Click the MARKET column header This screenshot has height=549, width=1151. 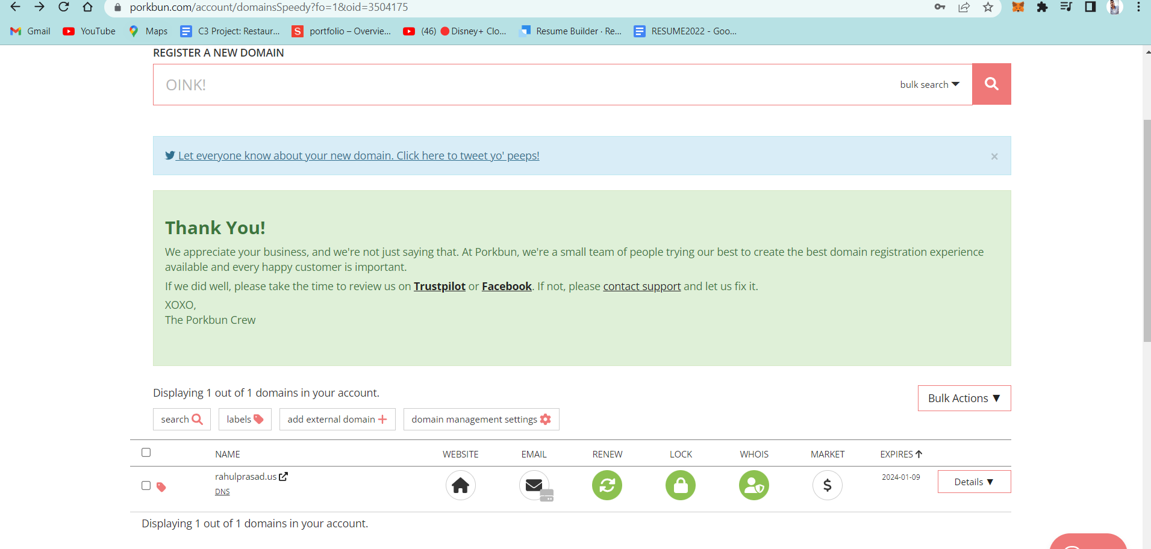point(828,454)
